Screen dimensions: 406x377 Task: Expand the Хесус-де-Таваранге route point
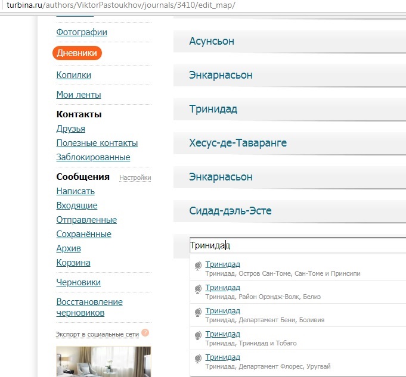(x=289, y=143)
